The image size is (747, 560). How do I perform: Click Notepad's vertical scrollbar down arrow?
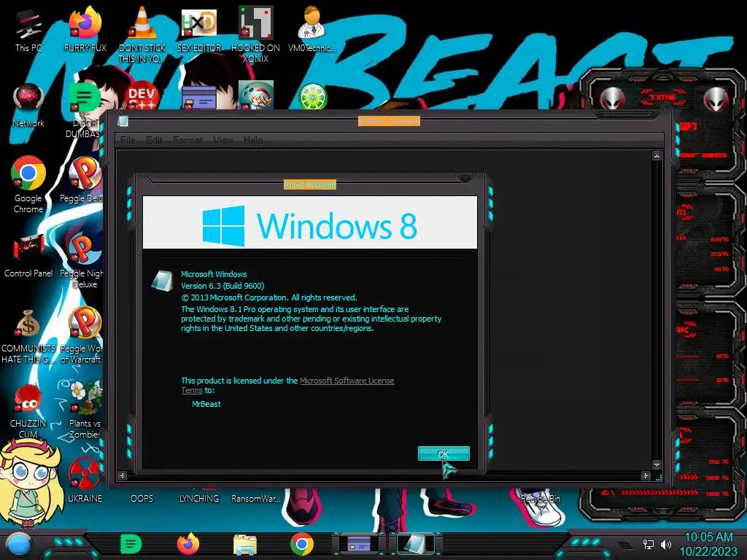click(657, 464)
